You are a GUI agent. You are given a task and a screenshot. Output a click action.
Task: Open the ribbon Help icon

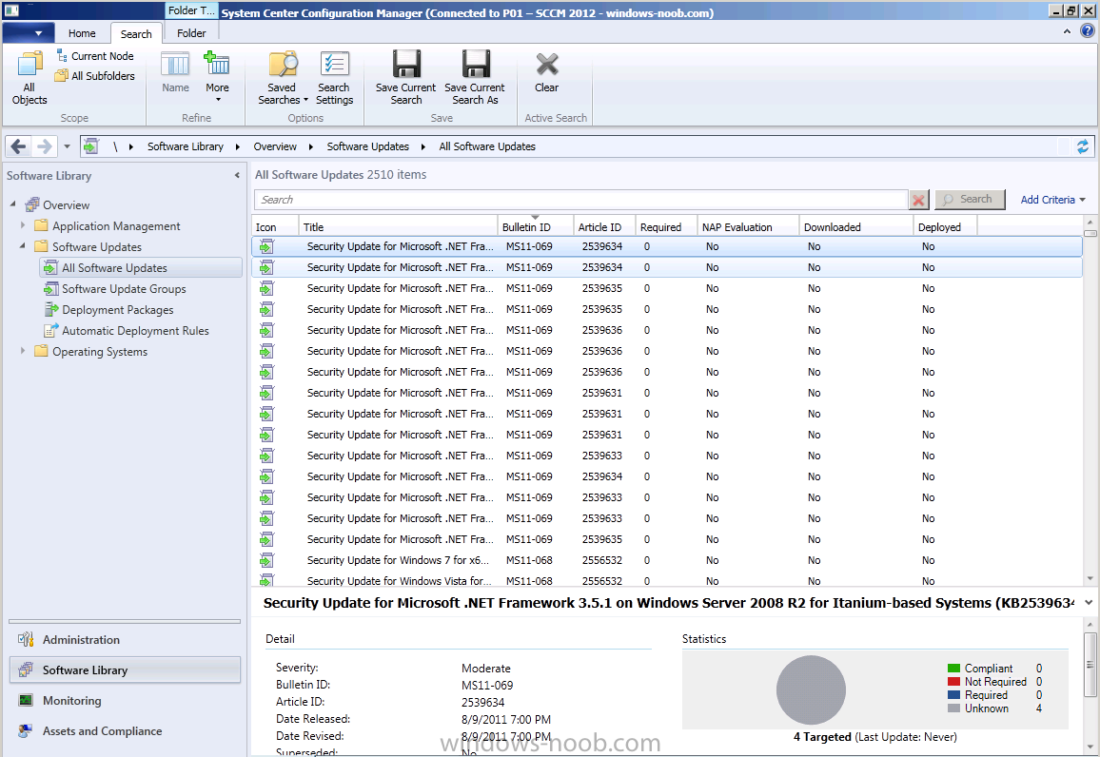[1087, 30]
